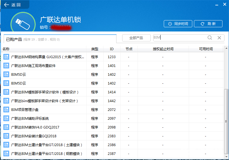Viewport: 229px width, 160px height.
Task: Select 广联达BIM装饰V4.0 GDQ2017 name
Action: click(x=35, y=127)
